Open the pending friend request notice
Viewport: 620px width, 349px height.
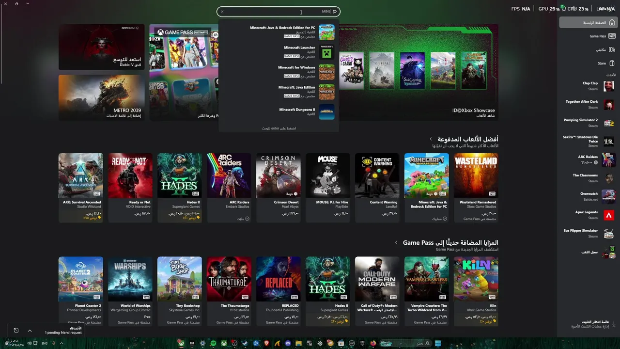coord(63,333)
